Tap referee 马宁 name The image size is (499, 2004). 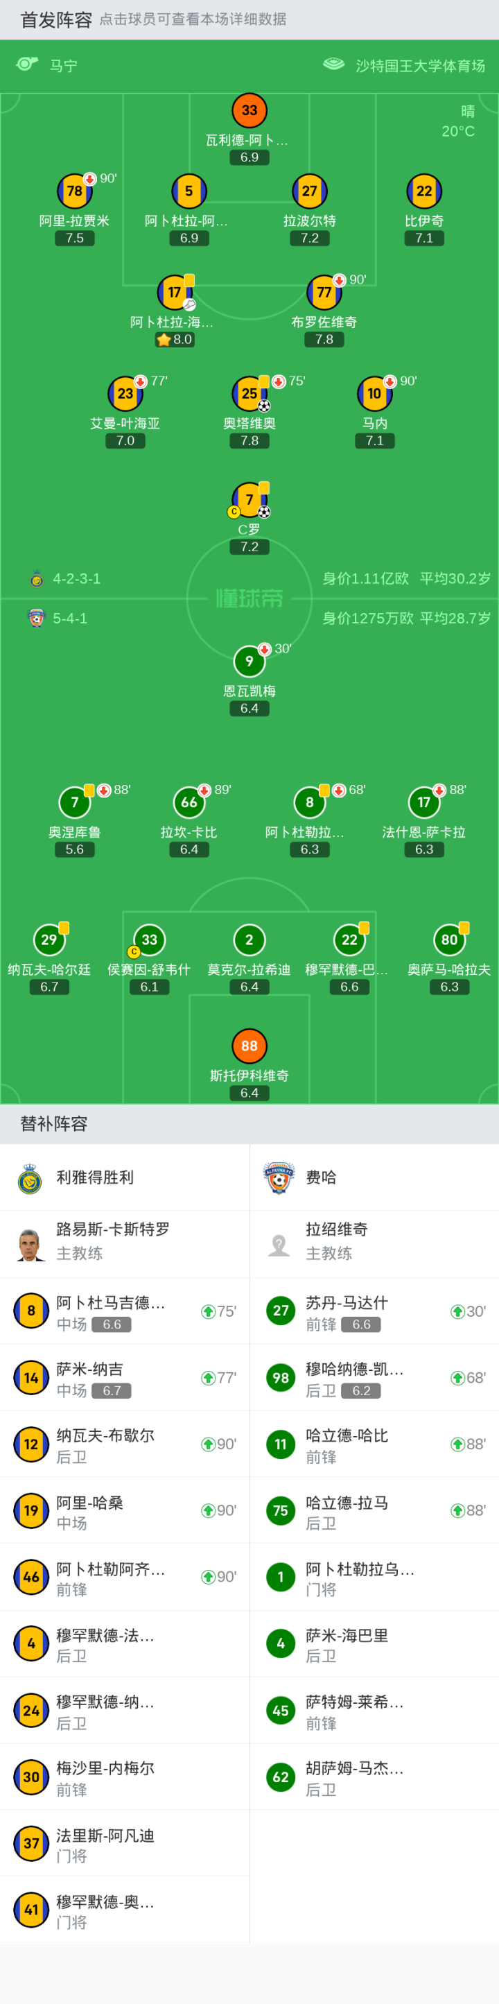[63, 66]
